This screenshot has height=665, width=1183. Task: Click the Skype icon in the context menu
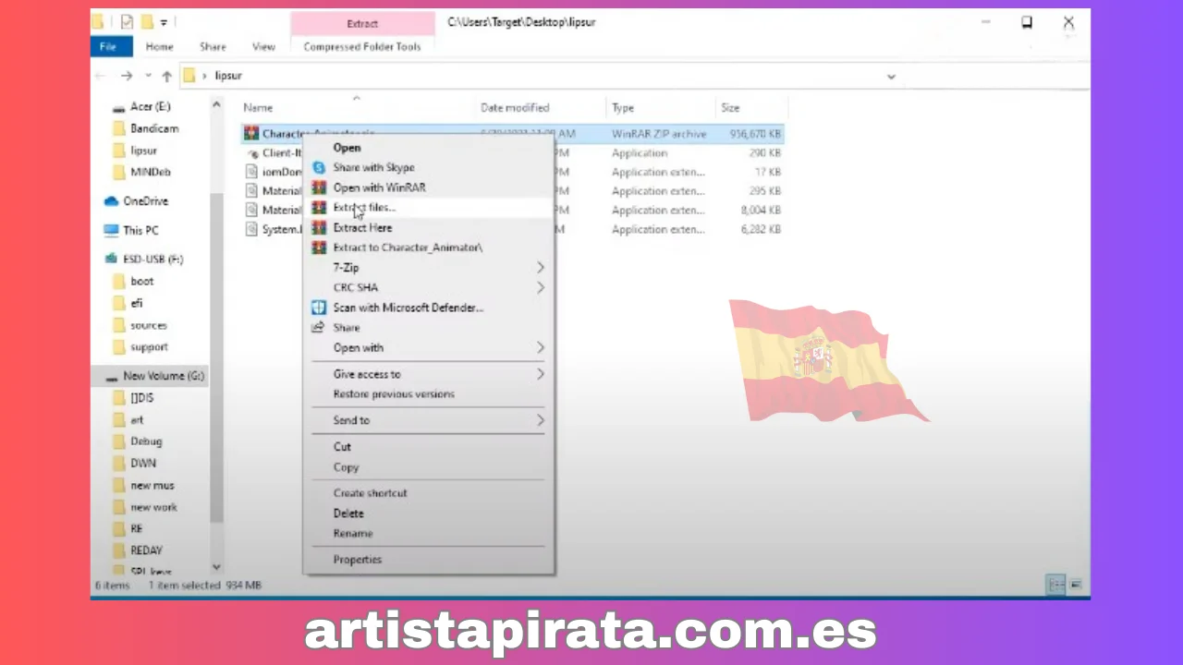coord(319,168)
